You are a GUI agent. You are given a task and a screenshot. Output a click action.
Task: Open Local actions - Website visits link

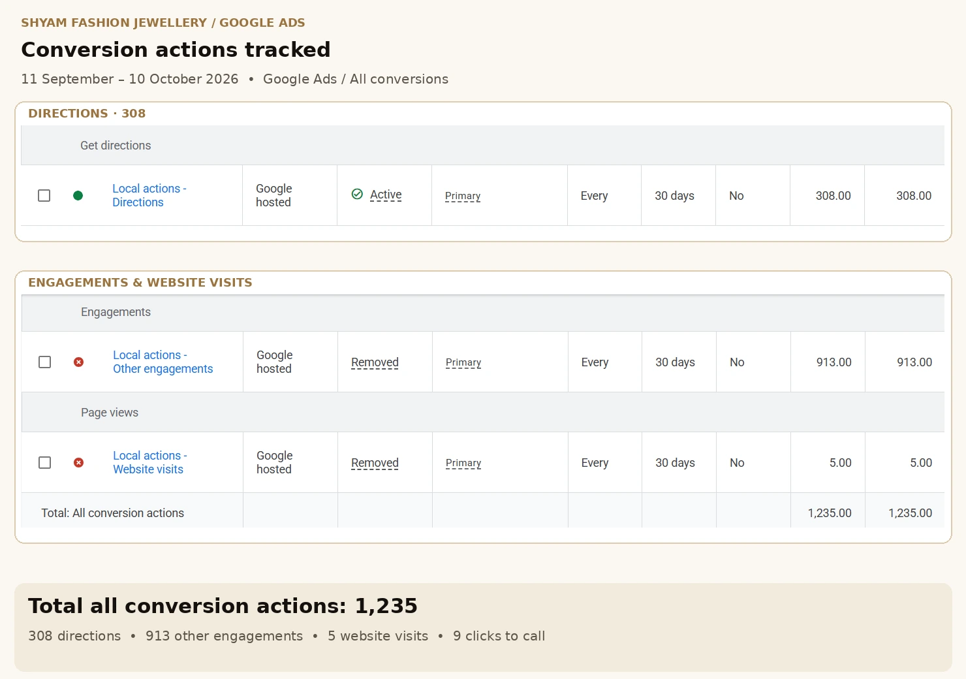click(150, 462)
